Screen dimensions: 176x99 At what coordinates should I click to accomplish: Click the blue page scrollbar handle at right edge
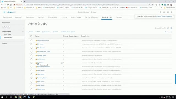pyautogui.click(x=175, y=79)
